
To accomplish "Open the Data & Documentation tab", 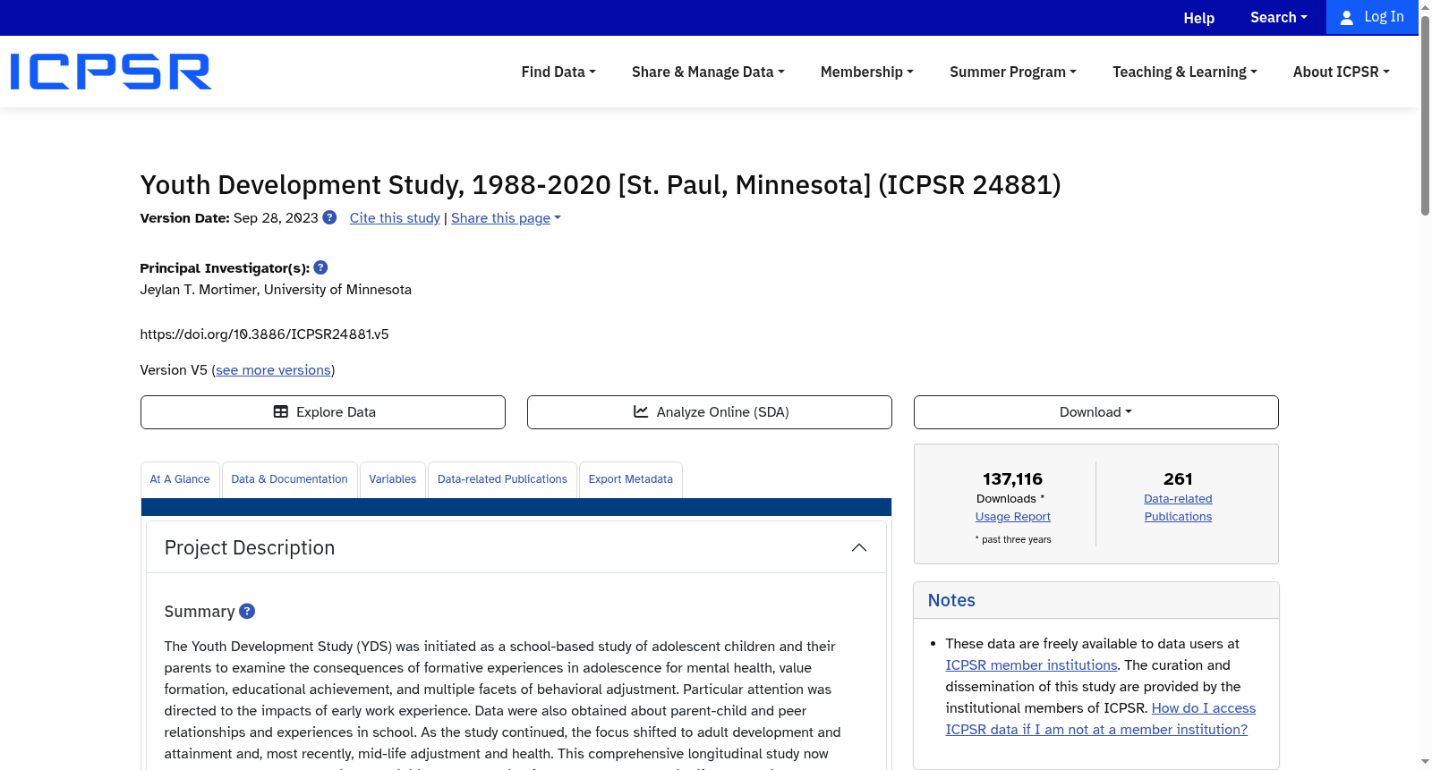I will tap(289, 479).
